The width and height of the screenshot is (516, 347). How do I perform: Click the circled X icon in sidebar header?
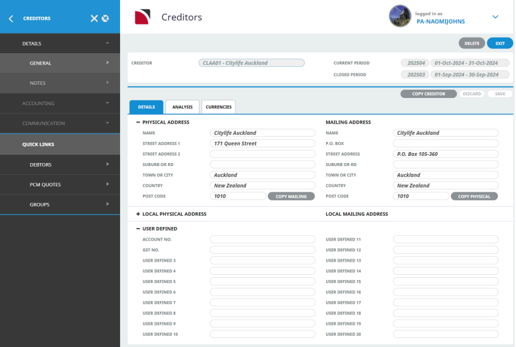pos(105,19)
